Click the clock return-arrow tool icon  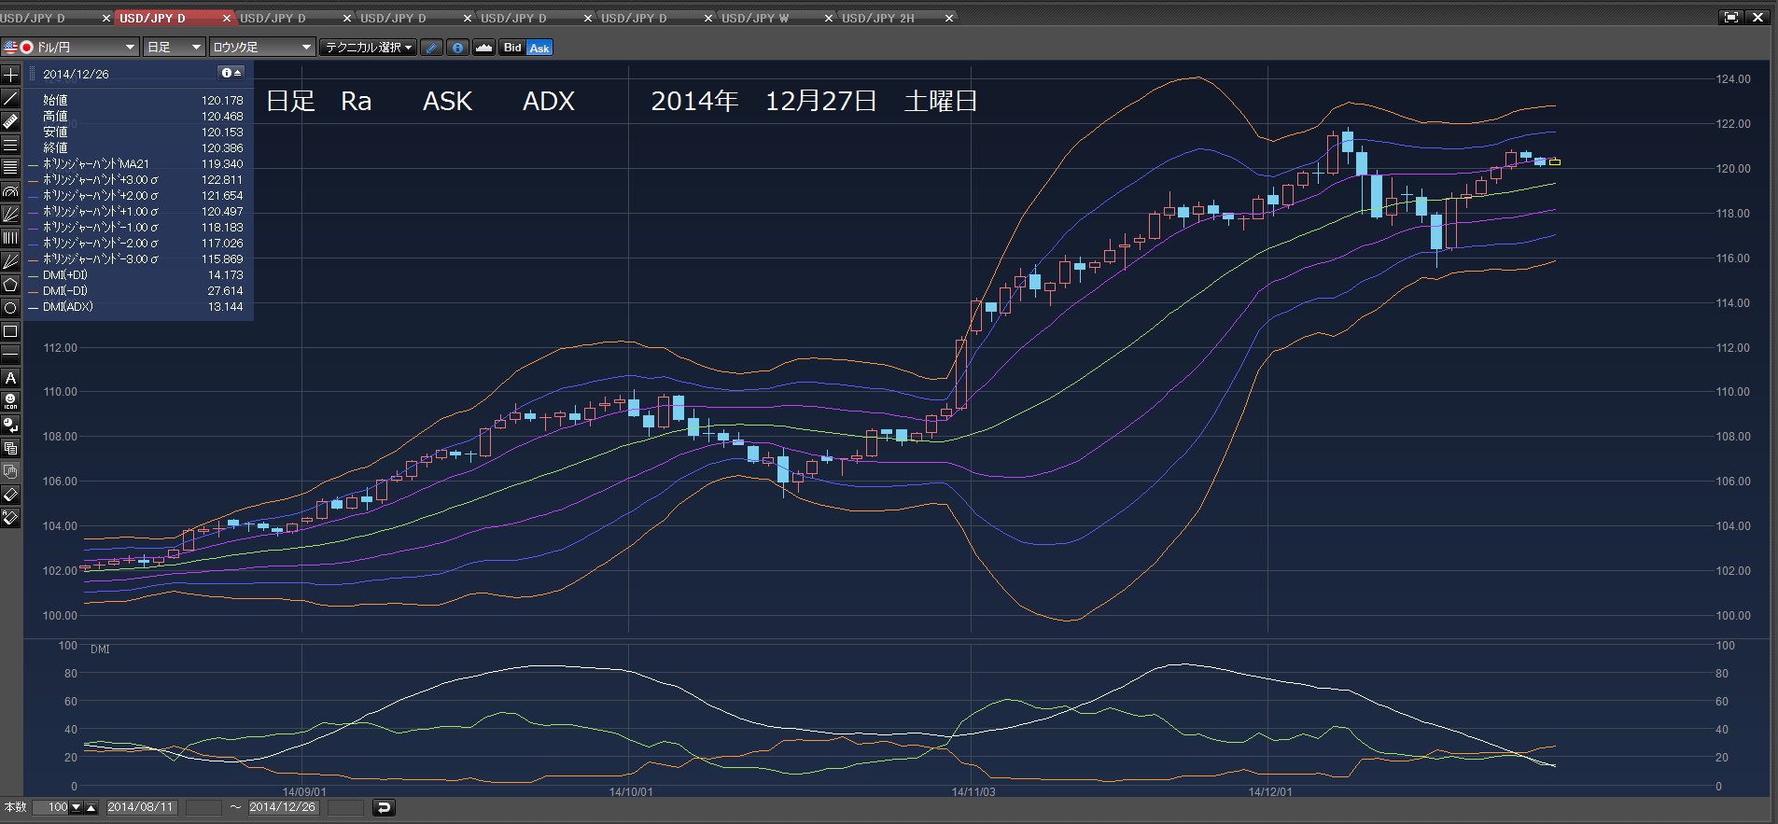click(10, 425)
